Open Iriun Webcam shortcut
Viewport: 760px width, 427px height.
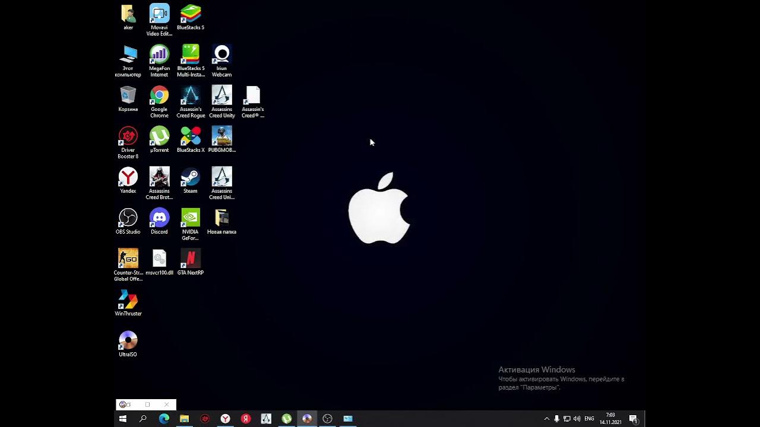(x=221, y=61)
